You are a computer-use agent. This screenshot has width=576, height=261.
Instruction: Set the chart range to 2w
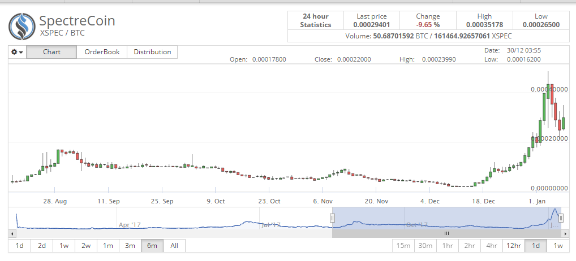[86, 246]
